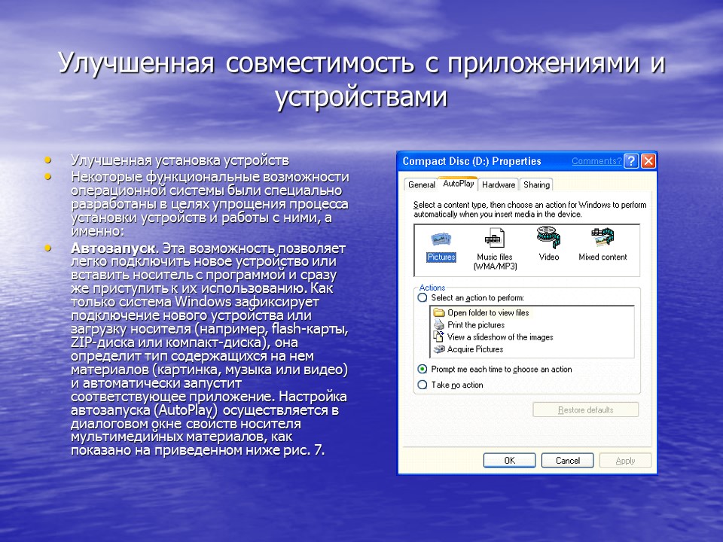Select the Music files (WMA/MP3) icon
Viewport: 723px width, 542px height.
coord(496,241)
